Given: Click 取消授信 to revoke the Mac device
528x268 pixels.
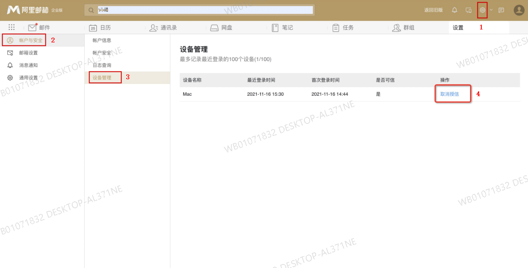Looking at the screenshot, I should point(451,94).
